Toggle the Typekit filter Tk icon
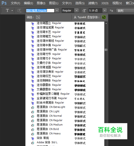Image resolution: width=134 pixels, height=146 pixels. click(38, 17)
